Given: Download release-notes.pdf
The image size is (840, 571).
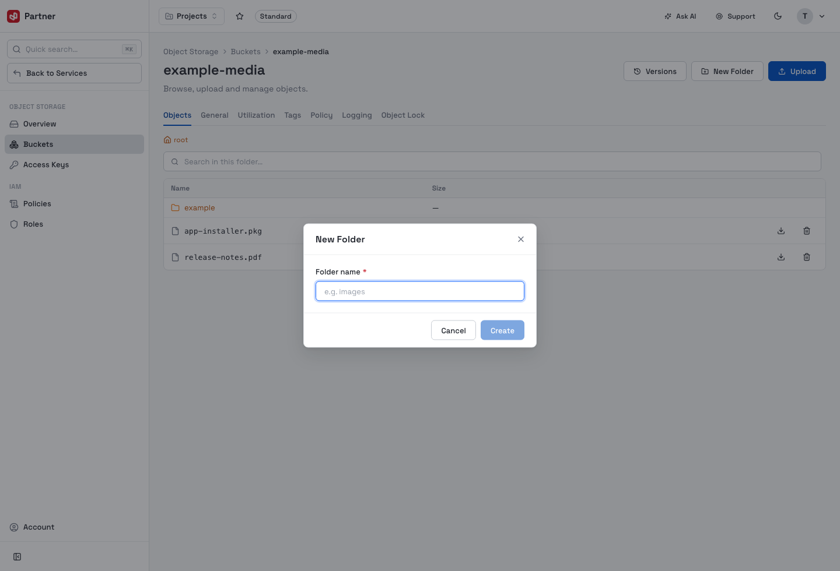Looking at the screenshot, I should pyautogui.click(x=781, y=257).
